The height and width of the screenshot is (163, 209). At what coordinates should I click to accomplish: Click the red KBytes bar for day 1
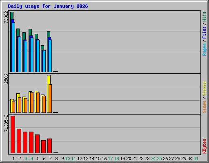point(13,134)
